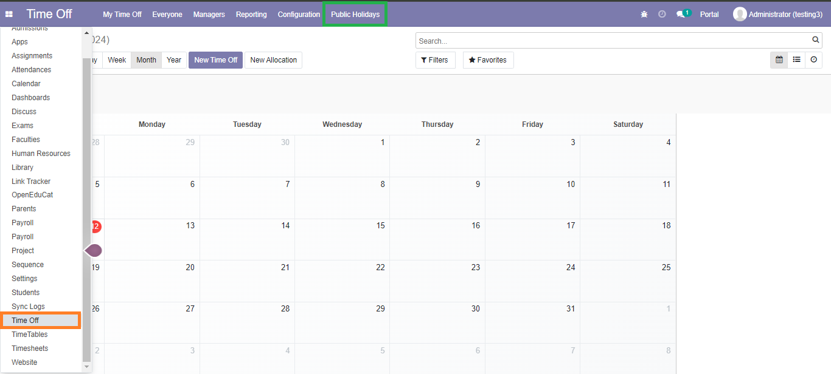This screenshot has width=831, height=374.
Task: Switch calendar to Year view
Action: (x=174, y=60)
